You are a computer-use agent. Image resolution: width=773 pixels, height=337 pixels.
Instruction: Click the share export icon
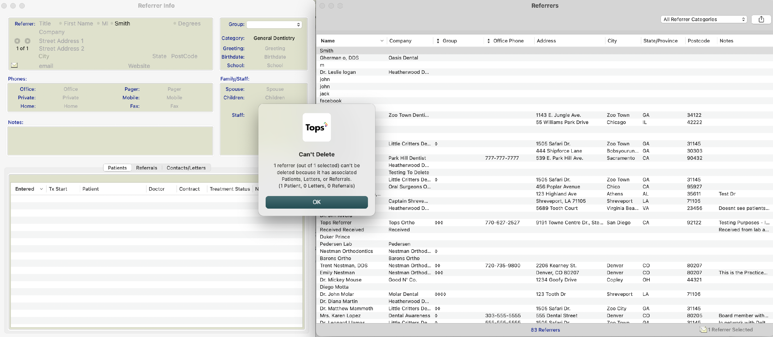(761, 20)
